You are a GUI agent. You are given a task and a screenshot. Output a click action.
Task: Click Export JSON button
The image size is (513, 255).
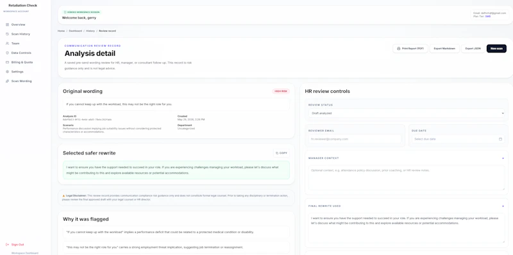473,49
